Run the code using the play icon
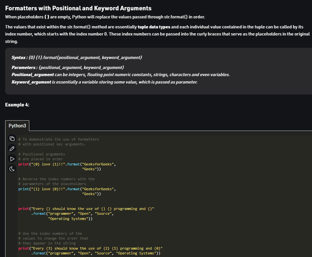 [x=12, y=159]
